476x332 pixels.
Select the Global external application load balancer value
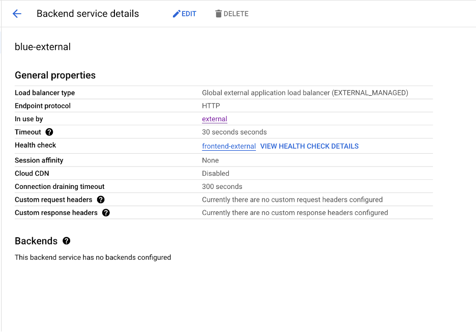tap(305, 93)
